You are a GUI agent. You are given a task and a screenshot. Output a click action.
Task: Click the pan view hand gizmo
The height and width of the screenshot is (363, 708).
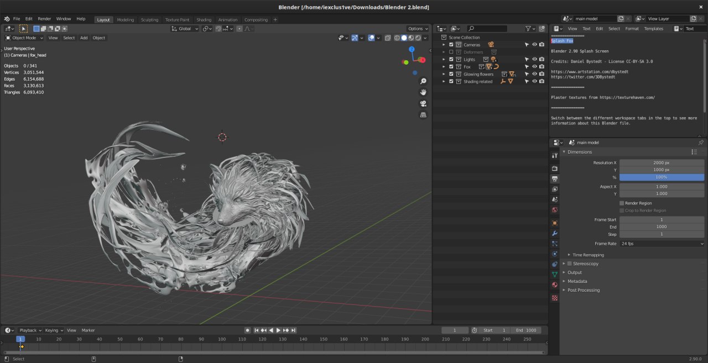click(423, 92)
